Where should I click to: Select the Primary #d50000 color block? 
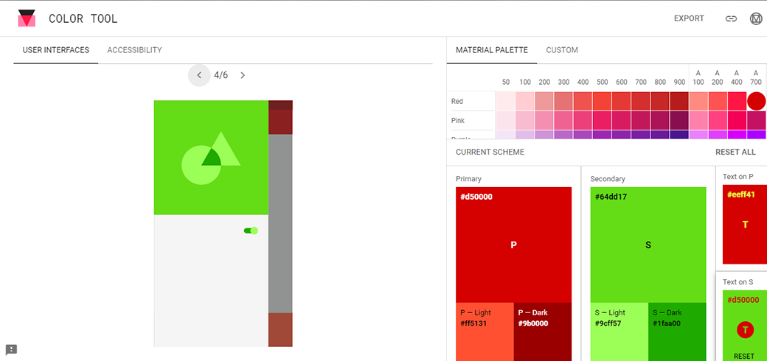(x=513, y=245)
